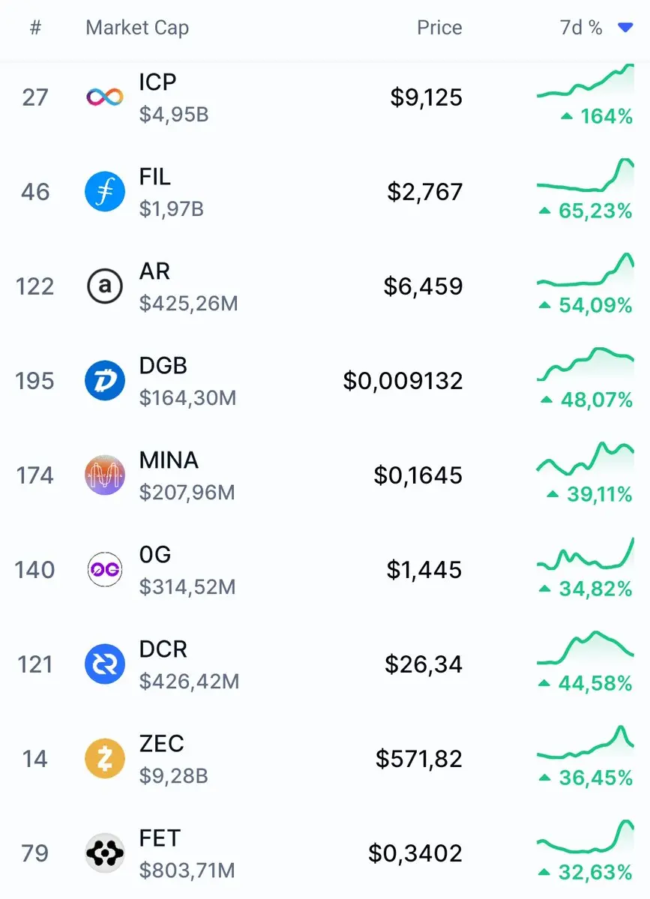Tap the Filecoin FIL logo icon
The width and height of the screenshot is (650, 899).
pyautogui.click(x=104, y=192)
